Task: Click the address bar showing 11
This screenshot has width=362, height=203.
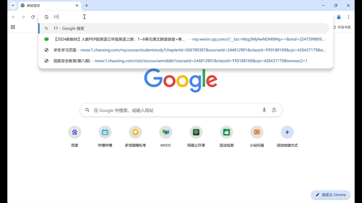Action: point(186,17)
